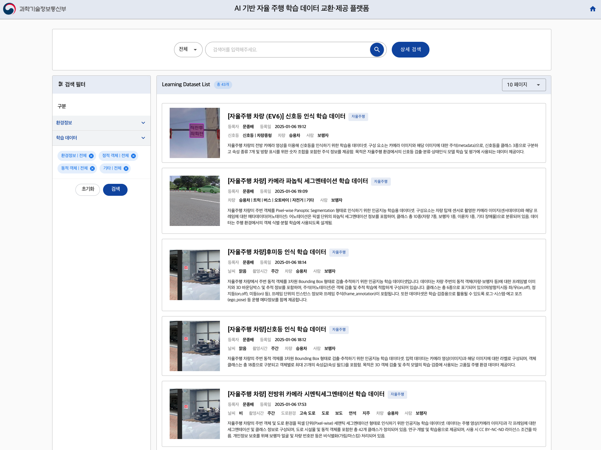The height and width of the screenshot is (450, 601).
Task: Remove the 환경정보 | 전체 filter chip
Action: (91, 156)
